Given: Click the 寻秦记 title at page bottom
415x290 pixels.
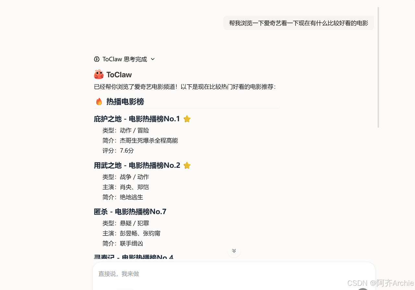Looking at the screenshot, I should click(x=107, y=257).
